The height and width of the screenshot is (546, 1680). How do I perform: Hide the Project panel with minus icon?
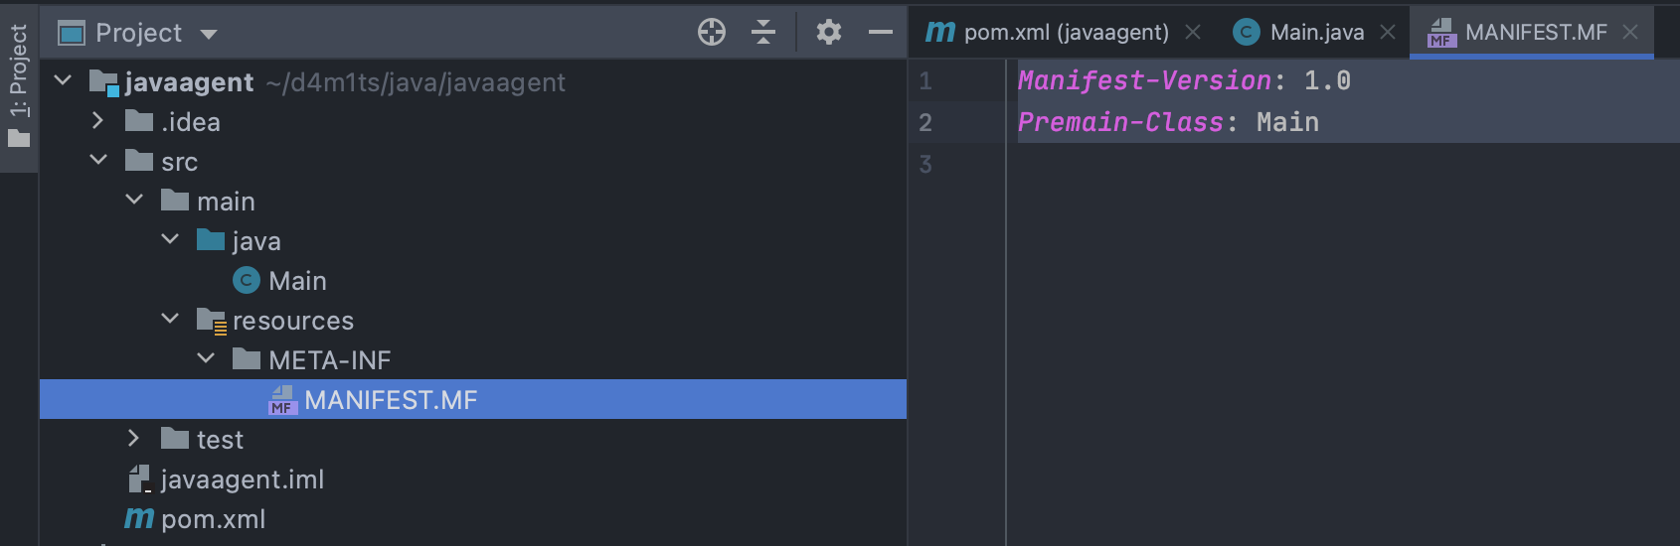[881, 33]
